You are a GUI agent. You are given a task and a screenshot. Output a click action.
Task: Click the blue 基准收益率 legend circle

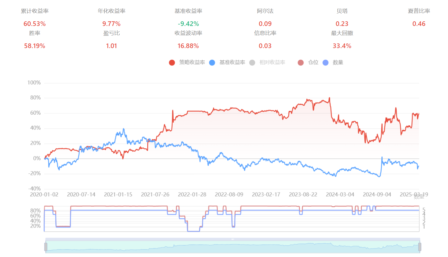pyautogui.click(x=212, y=63)
